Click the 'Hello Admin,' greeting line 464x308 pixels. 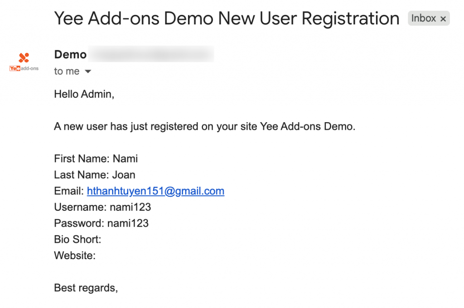coord(84,94)
